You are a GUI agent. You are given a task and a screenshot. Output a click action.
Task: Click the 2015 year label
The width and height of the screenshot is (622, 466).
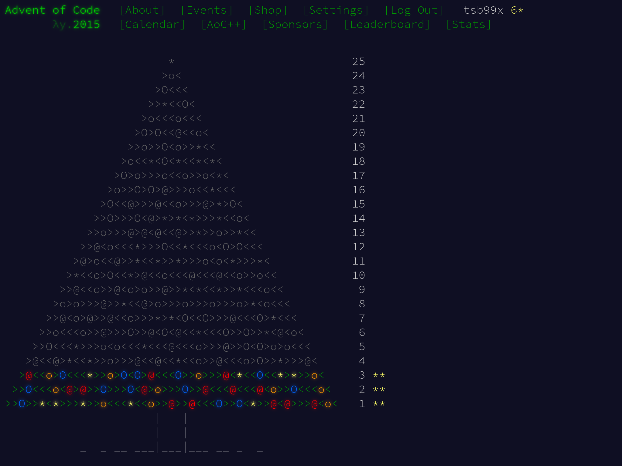click(86, 25)
